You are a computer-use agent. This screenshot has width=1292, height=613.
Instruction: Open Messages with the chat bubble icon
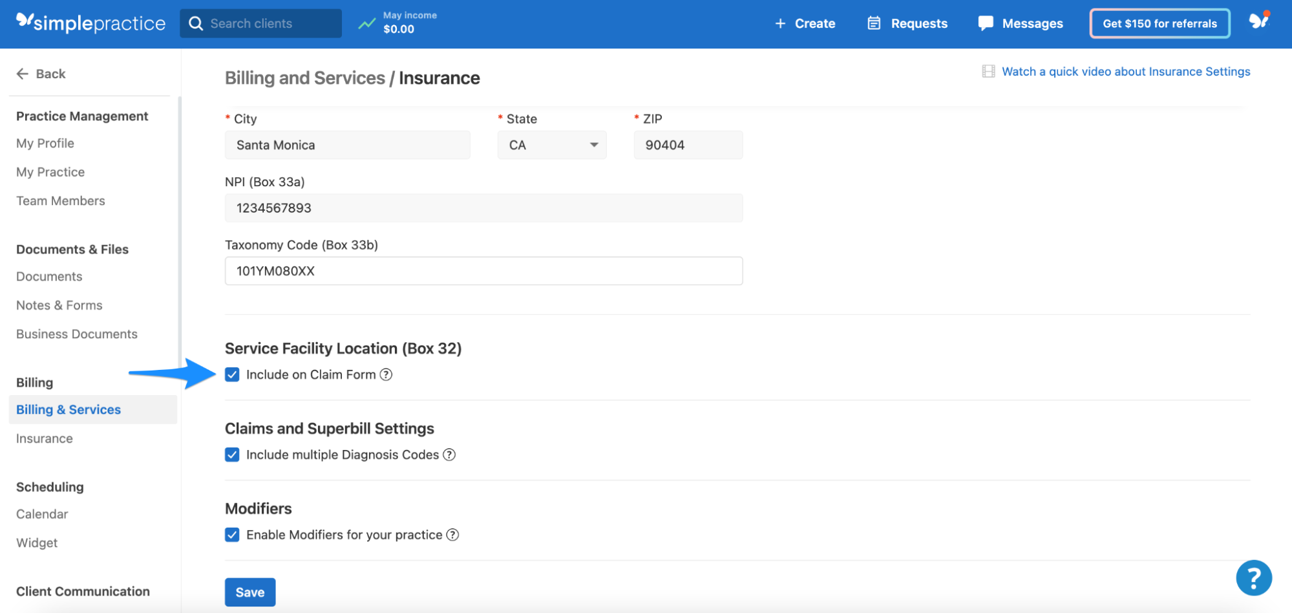(985, 23)
